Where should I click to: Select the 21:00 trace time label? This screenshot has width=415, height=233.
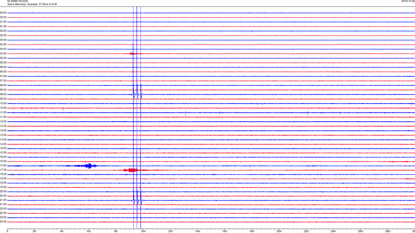[3, 200]
